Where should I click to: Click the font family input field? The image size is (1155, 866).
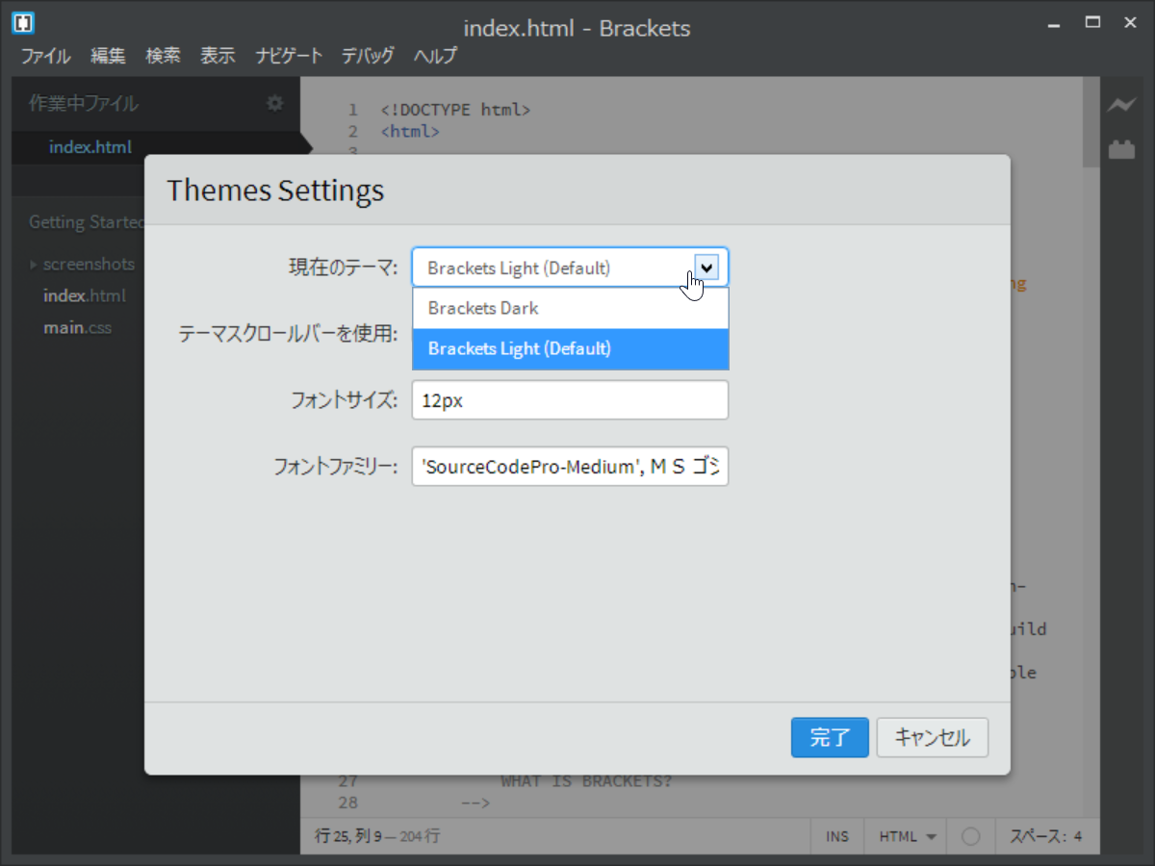[570, 467]
